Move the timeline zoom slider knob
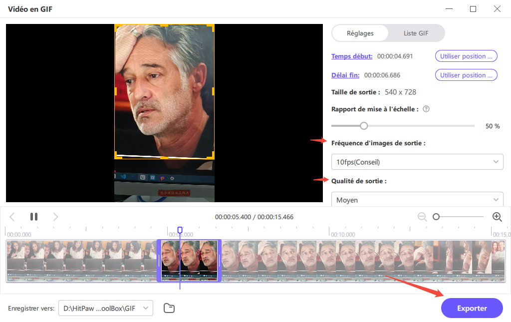The width and height of the screenshot is (511, 322). (437, 217)
